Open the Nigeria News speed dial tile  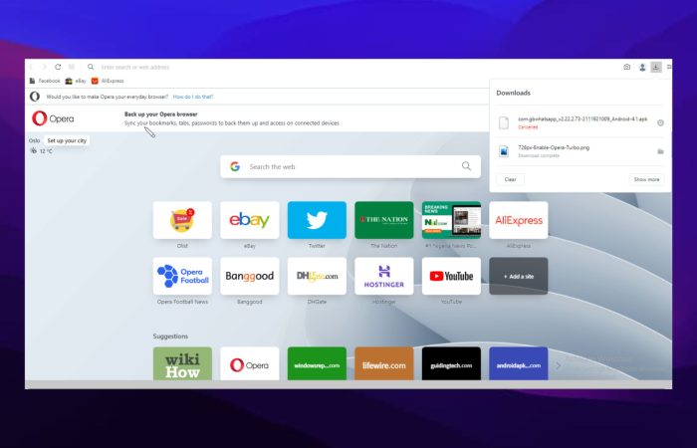coord(451,220)
